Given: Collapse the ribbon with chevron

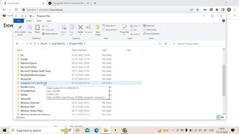Looking at the screenshot, I should (x=220, y=21).
